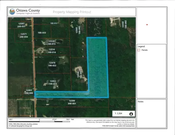The width and height of the screenshot is (175, 135).
Task: Click the "Geospatial Insights & Solutions" subtitle
Action: (28, 13)
